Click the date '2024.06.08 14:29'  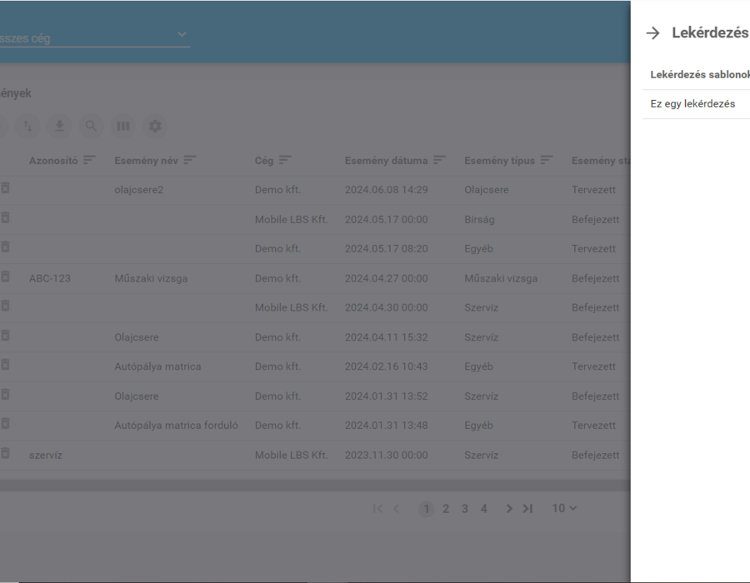pyautogui.click(x=387, y=190)
